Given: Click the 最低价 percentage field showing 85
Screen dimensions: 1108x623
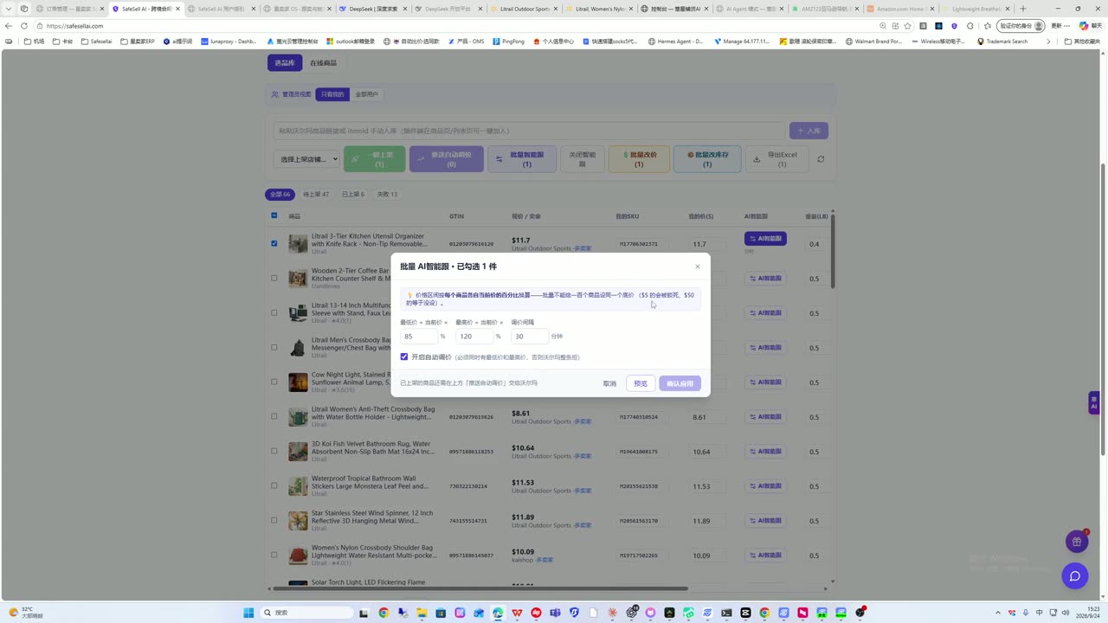Looking at the screenshot, I should (x=419, y=337).
